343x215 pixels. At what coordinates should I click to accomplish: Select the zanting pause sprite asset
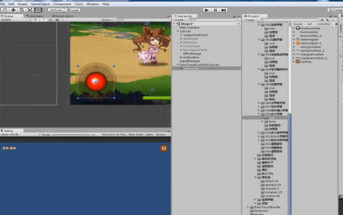point(306,62)
